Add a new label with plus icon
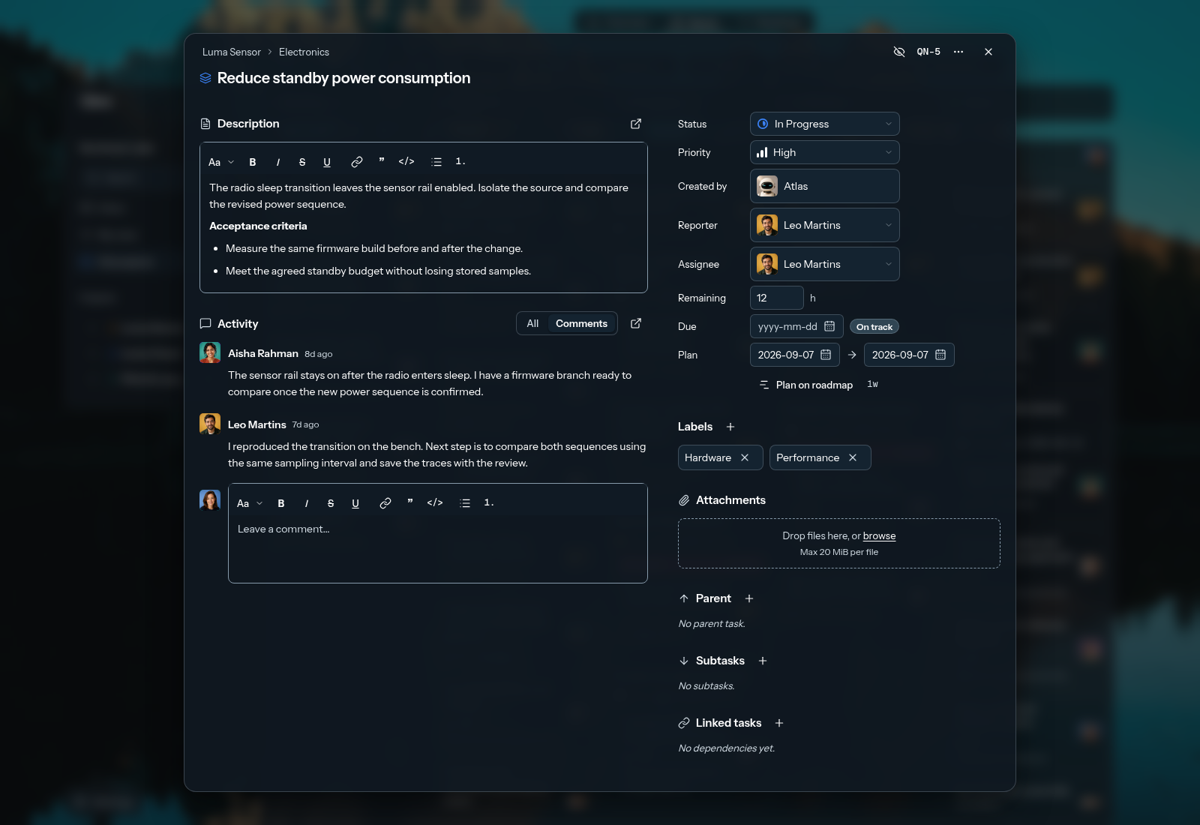This screenshot has height=825, width=1200. pyautogui.click(x=730, y=427)
